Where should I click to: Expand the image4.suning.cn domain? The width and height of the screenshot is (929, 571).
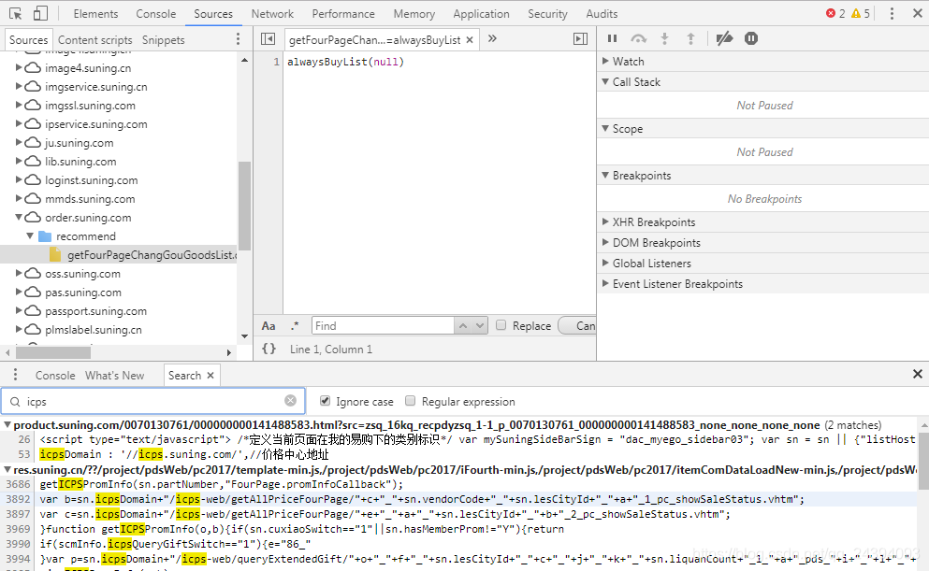[x=19, y=67]
